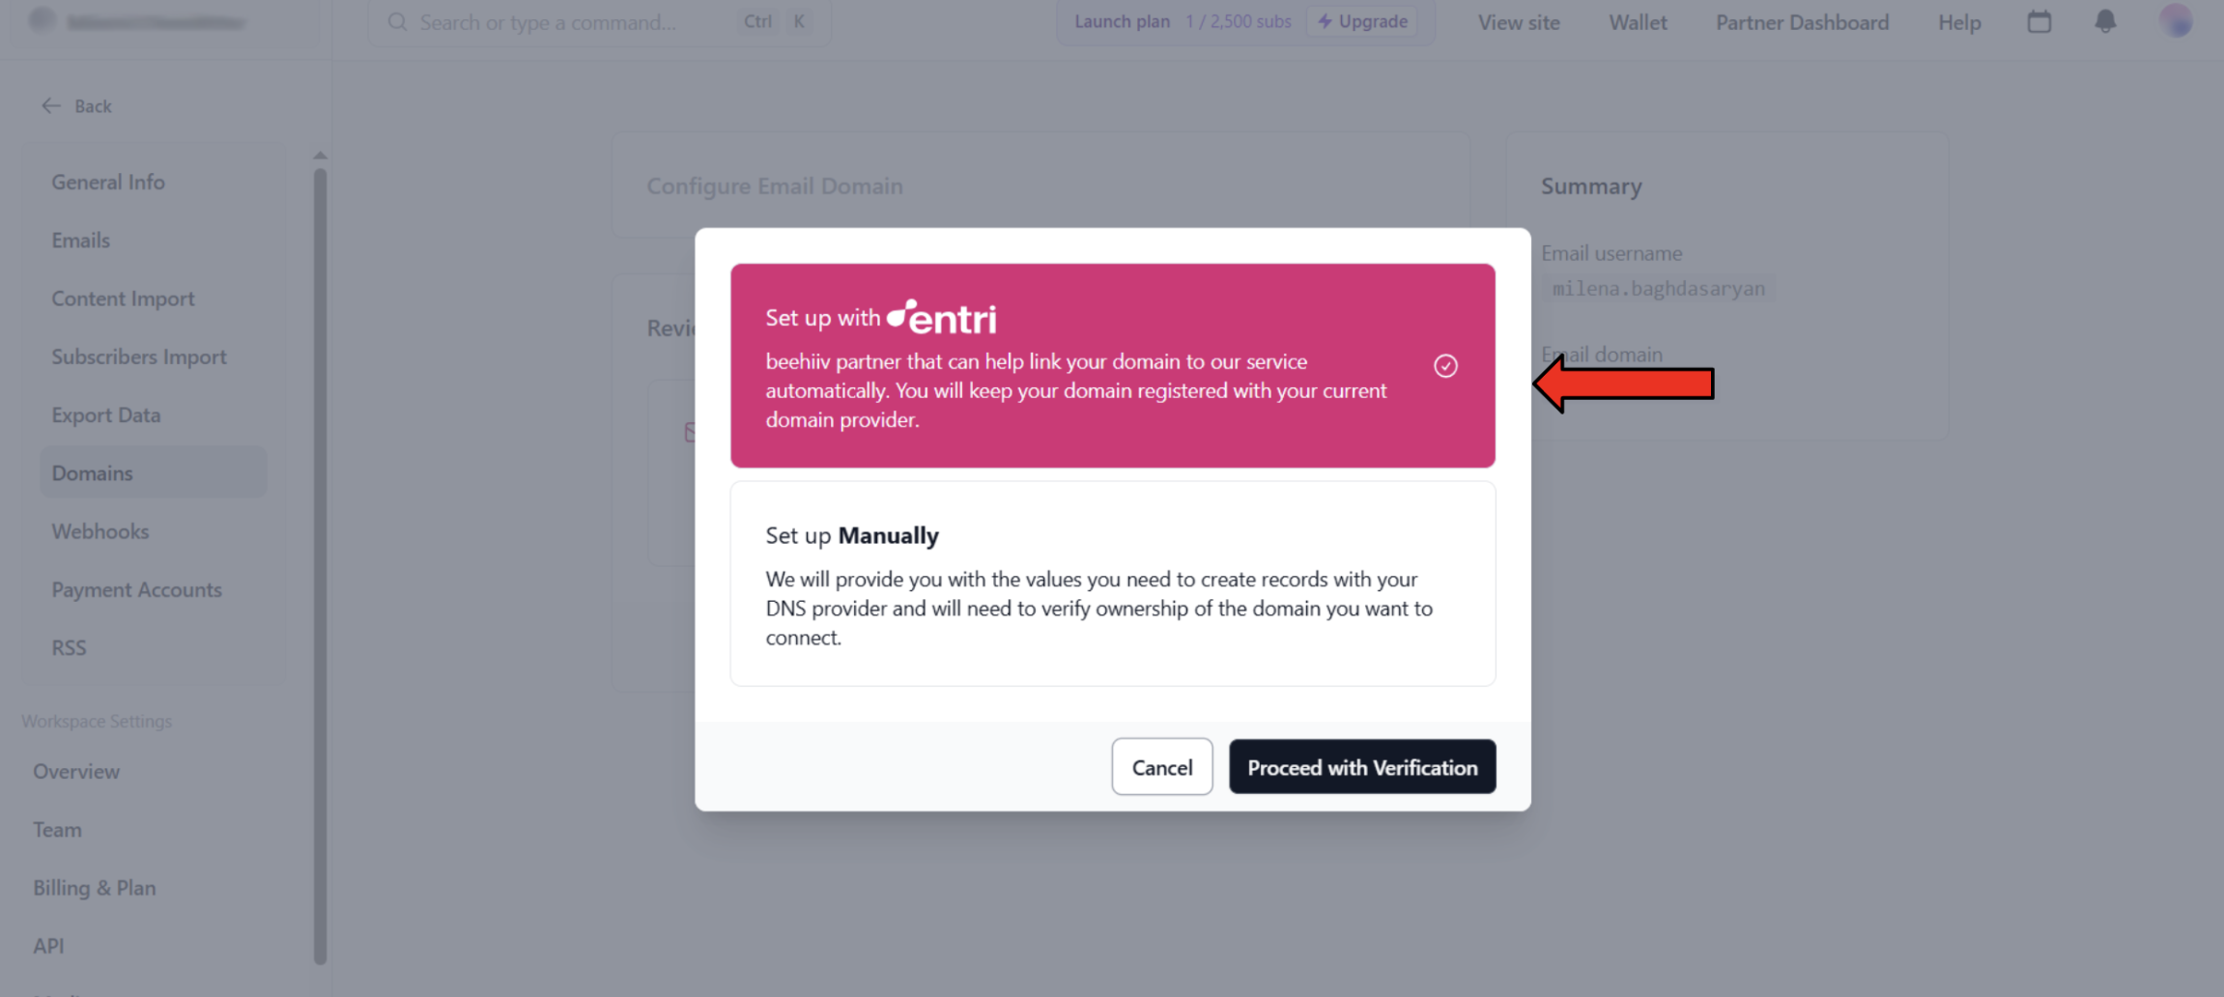This screenshot has height=997, width=2224.
Task: Open the Partner Dashboard link
Action: pos(1802,22)
